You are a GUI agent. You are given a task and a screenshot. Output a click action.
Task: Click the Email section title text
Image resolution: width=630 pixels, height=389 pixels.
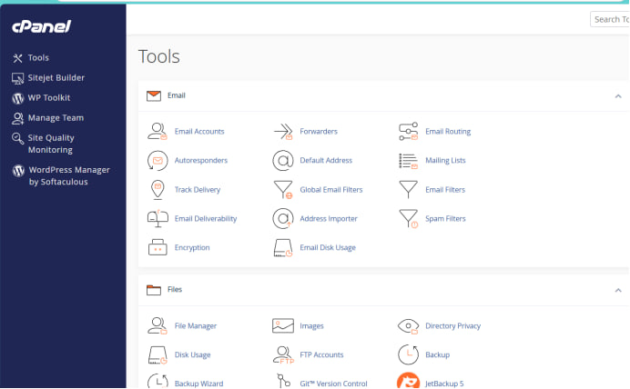coord(177,95)
